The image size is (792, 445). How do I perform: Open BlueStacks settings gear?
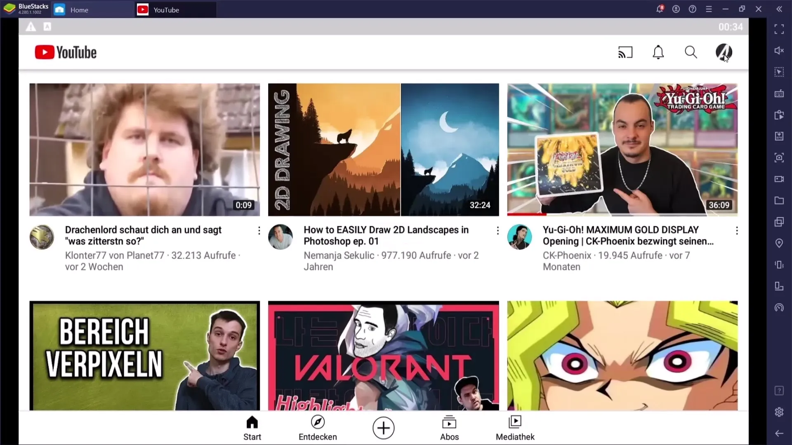pos(779,412)
